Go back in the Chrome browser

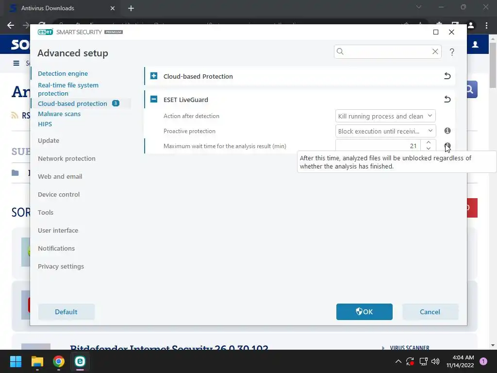11,25
